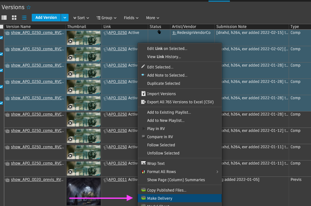Screen dimensions: 311x206
Task: Open the More dropdown
Action: pyautogui.click(x=153, y=18)
